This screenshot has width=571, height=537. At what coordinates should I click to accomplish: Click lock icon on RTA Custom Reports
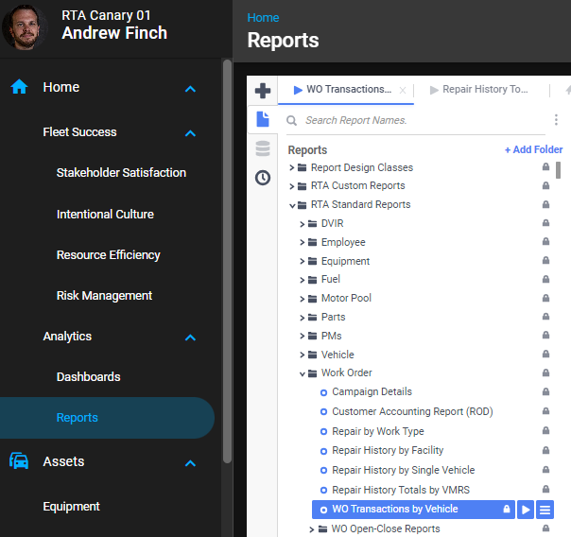click(545, 186)
